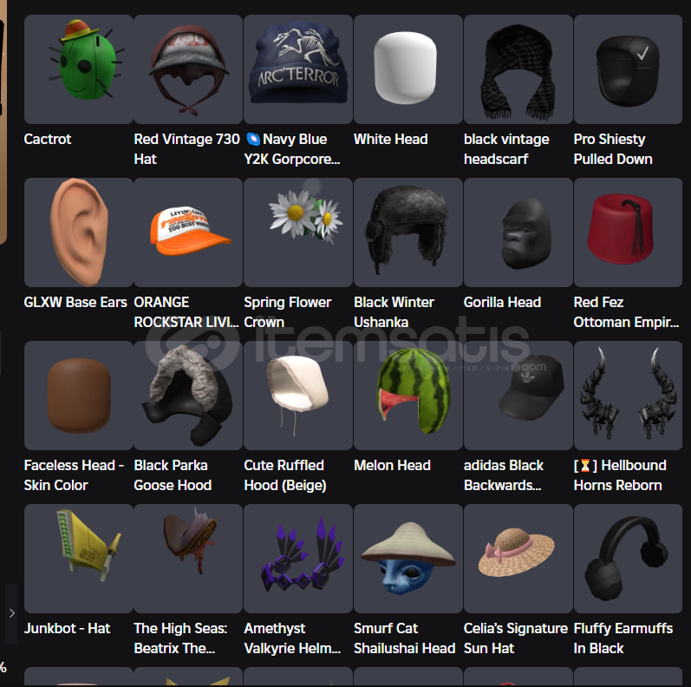The width and height of the screenshot is (691, 687).
Task: Open the Red Fez Ottoman Empire title link
Action: (626, 312)
